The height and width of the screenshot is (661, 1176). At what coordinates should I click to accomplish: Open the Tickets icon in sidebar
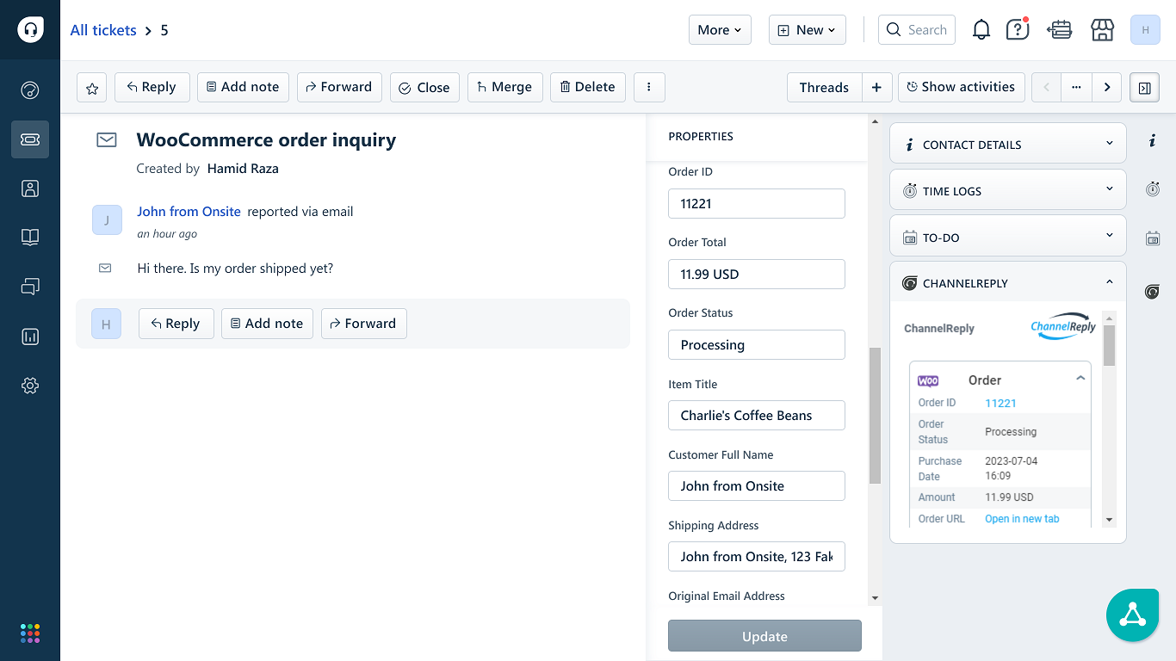click(30, 139)
